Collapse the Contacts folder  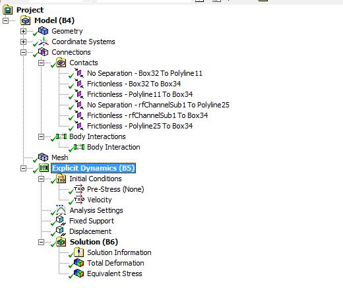tap(41, 63)
